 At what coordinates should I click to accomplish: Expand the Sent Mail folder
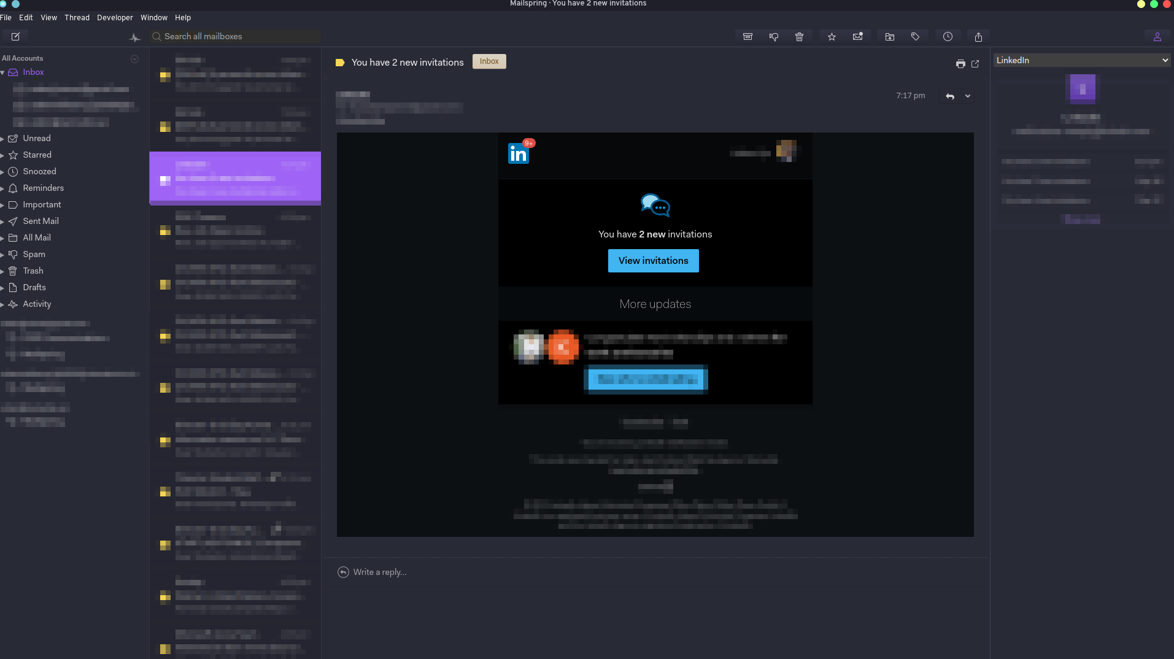click(x=3, y=221)
